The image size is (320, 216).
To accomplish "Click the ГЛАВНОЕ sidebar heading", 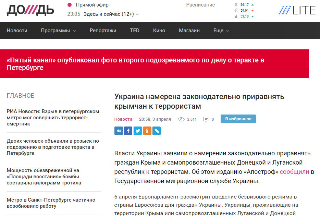I will point(21,96).
